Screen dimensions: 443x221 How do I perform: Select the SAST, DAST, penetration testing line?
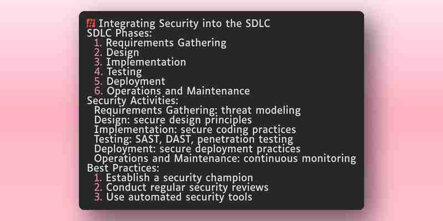193,139
